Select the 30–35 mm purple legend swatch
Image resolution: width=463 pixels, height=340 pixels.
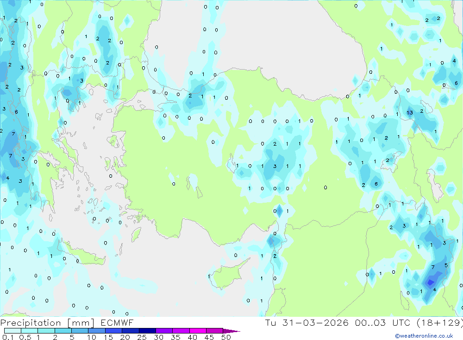pyautogui.click(x=164, y=331)
